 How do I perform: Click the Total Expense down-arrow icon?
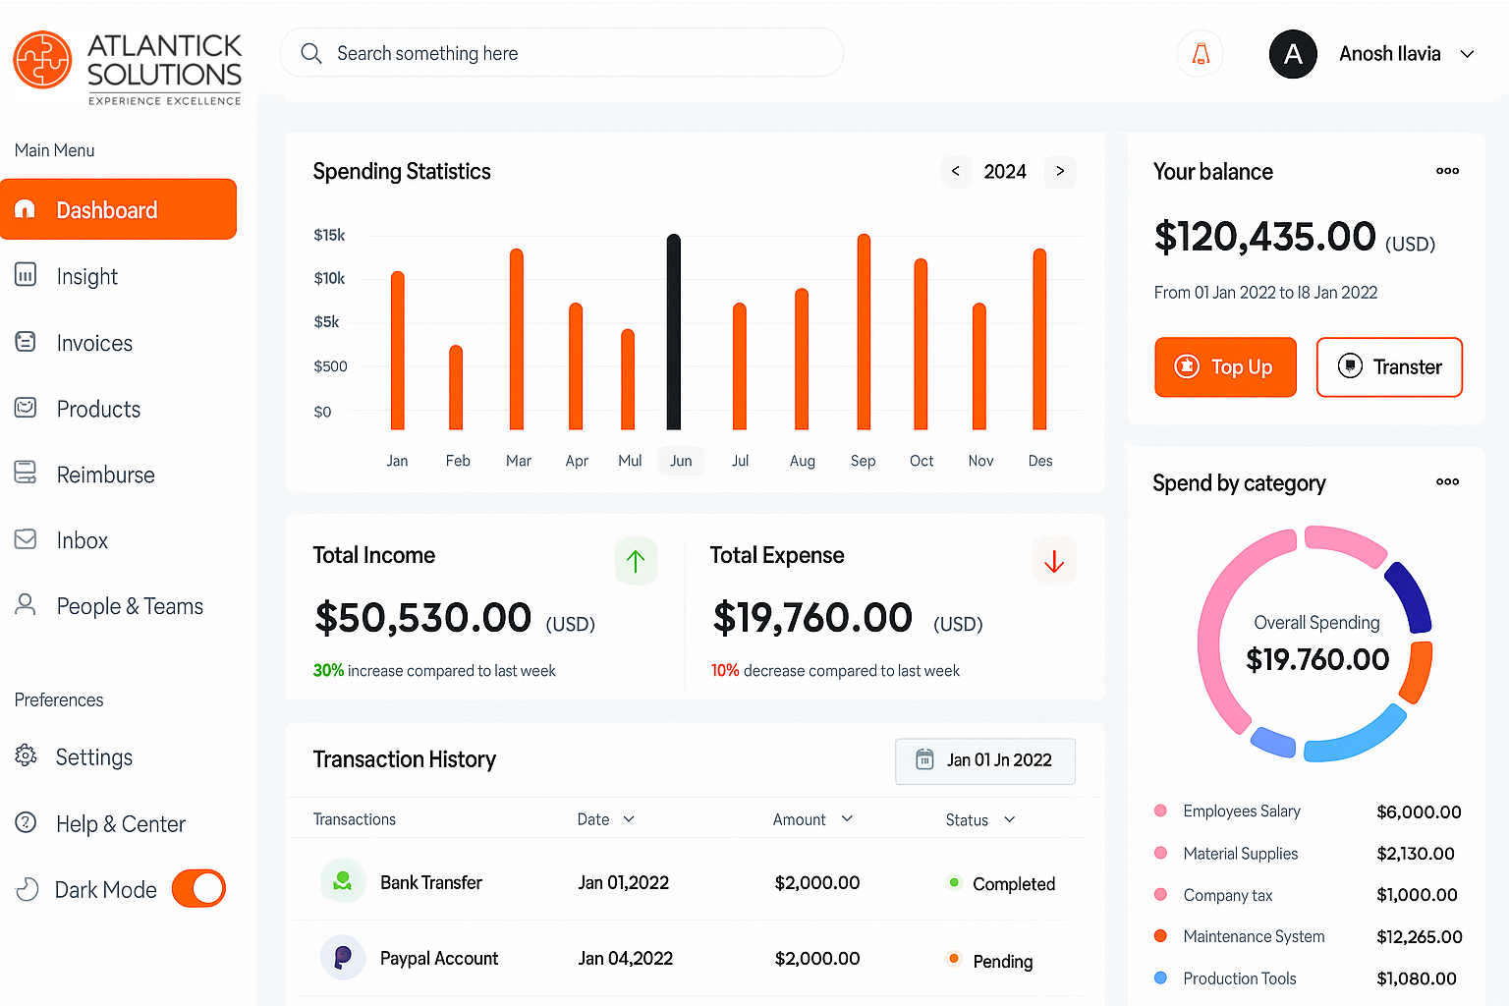click(x=1054, y=561)
